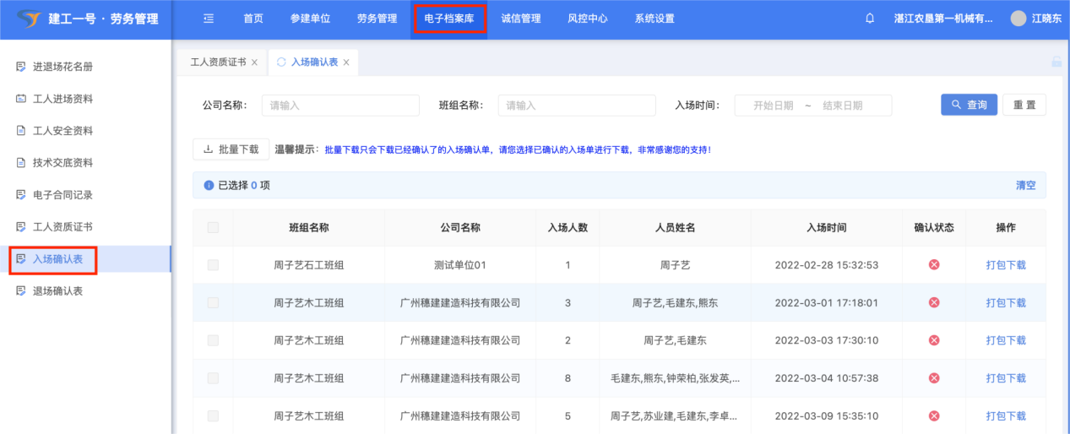Click the refresh icon on 入场确认表 tab
This screenshot has height=434, width=1070.
pyautogui.click(x=281, y=62)
